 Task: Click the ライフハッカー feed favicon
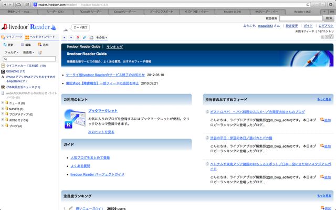click(x=3, y=66)
